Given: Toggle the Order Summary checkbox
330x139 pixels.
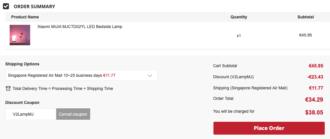Looking at the screenshot, I should tap(6, 6).
